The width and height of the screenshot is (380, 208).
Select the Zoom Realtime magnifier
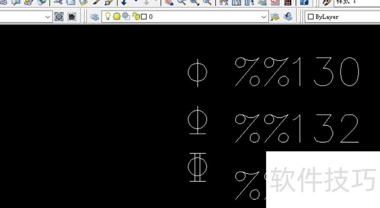(x=181, y=2)
